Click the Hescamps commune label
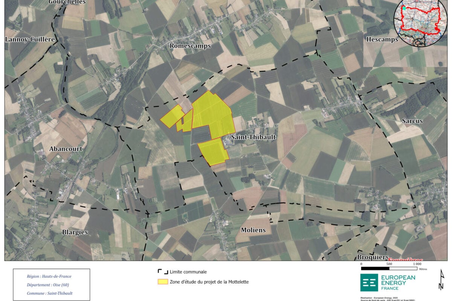The height and width of the screenshot is (301, 452). [x=382, y=39]
